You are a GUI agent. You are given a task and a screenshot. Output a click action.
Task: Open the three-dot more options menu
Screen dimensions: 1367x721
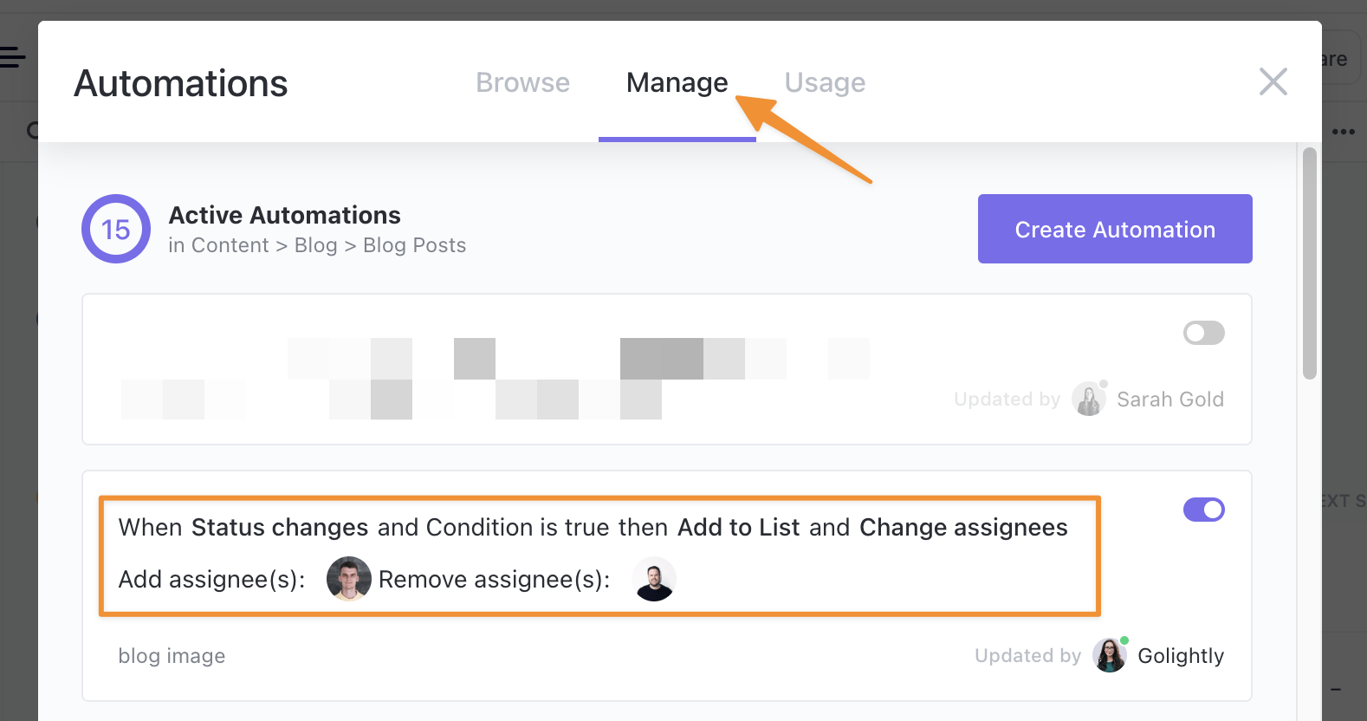pos(1344,132)
